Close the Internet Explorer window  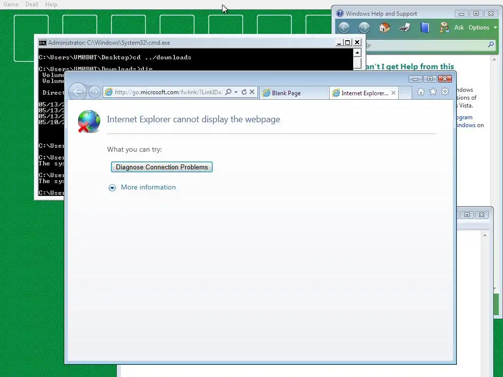point(445,79)
